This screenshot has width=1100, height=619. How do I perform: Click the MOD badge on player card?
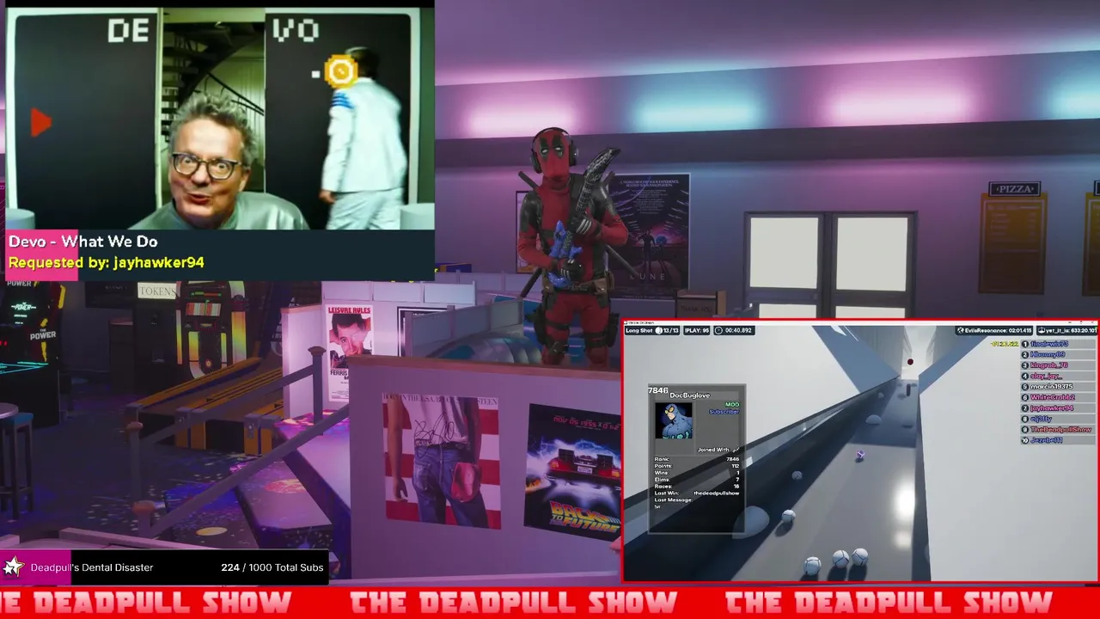point(732,405)
